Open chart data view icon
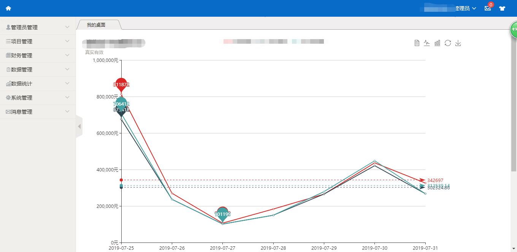This screenshot has width=517, height=252. tap(417, 43)
